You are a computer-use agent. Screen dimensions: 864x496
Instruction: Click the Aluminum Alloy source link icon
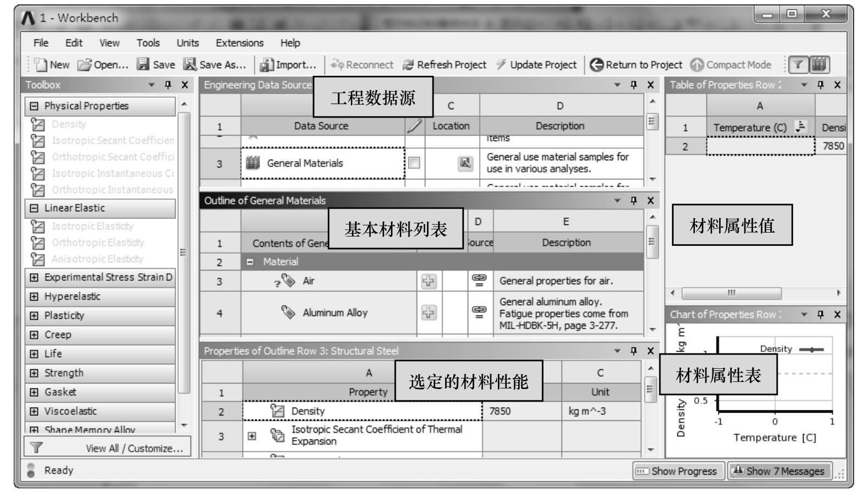[480, 312]
